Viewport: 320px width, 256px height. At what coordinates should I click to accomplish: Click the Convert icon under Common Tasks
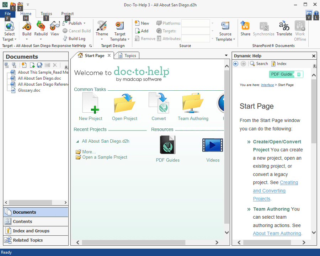coord(159,103)
